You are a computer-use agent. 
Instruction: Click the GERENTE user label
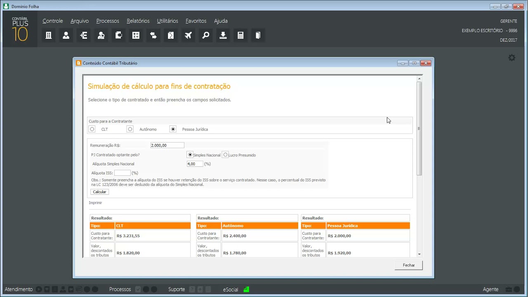(509, 21)
